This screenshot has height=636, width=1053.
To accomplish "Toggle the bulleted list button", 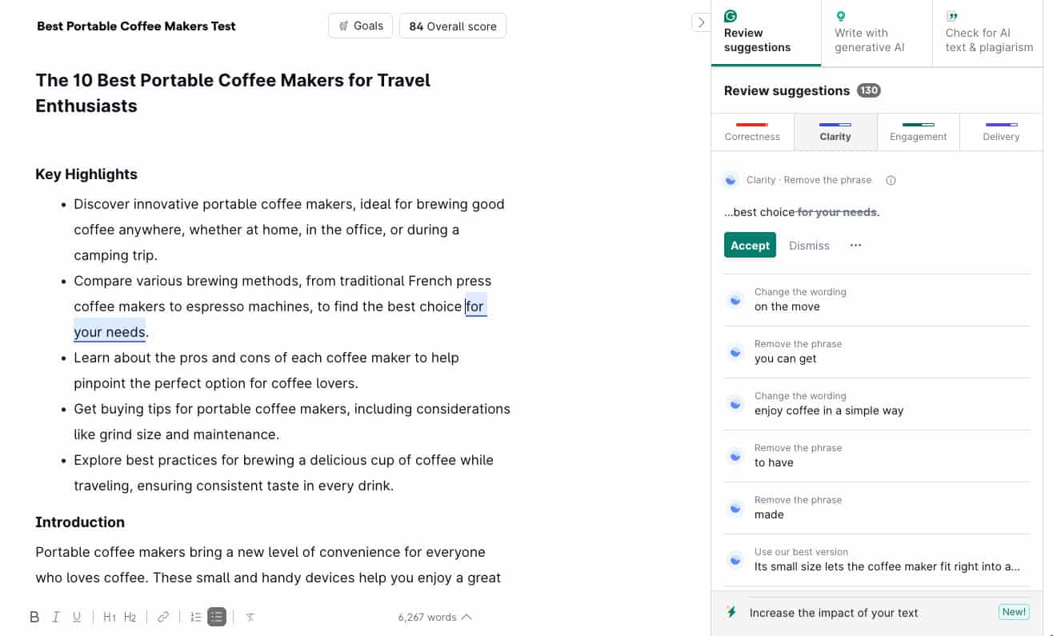I will coord(217,617).
